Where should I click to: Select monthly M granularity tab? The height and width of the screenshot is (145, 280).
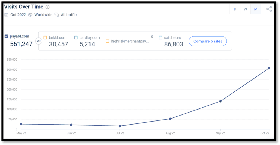[256, 9]
